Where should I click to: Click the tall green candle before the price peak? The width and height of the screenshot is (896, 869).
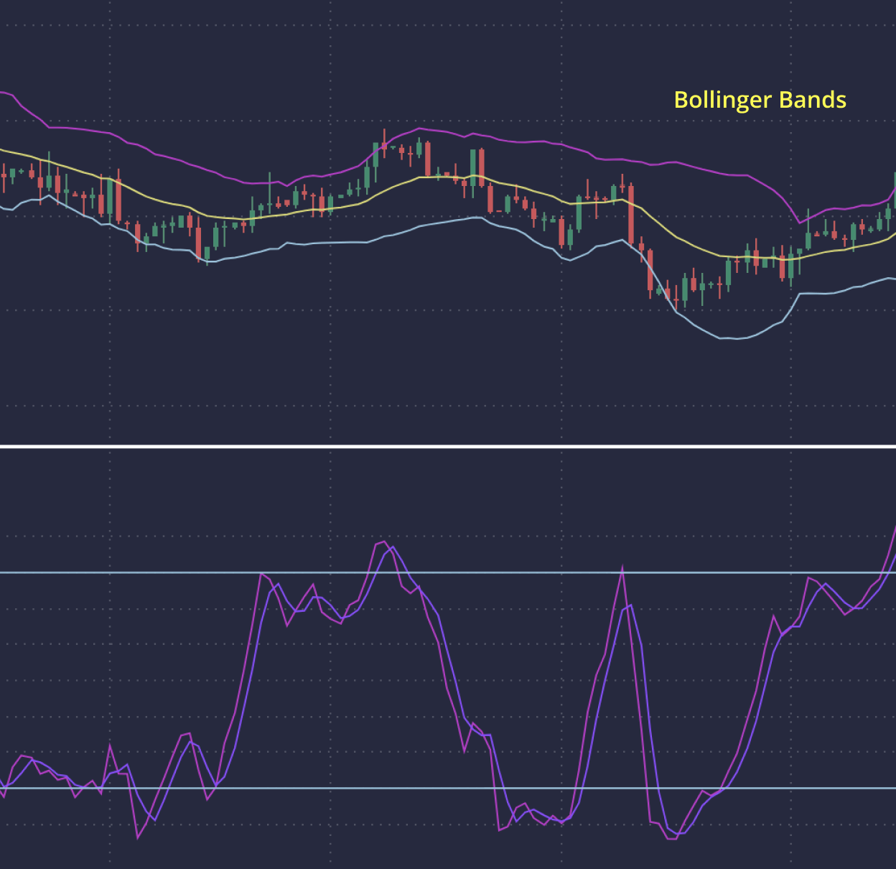coord(375,154)
